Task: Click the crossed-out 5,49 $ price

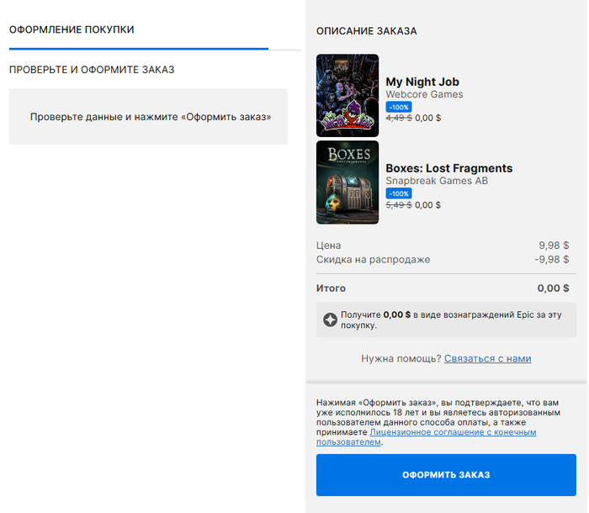Action: point(398,204)
